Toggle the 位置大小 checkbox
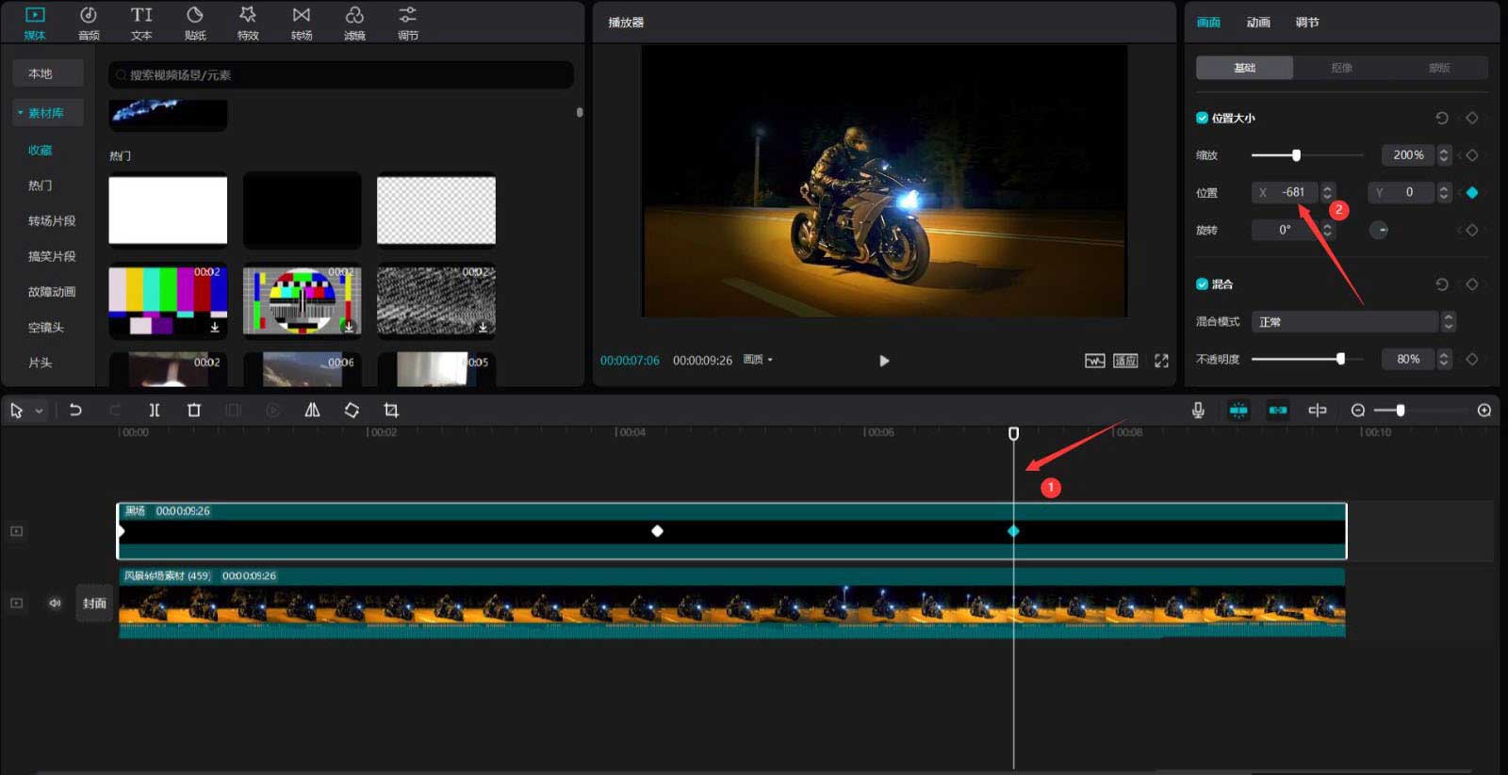The image size is (1508, 775). [1202, 118]
